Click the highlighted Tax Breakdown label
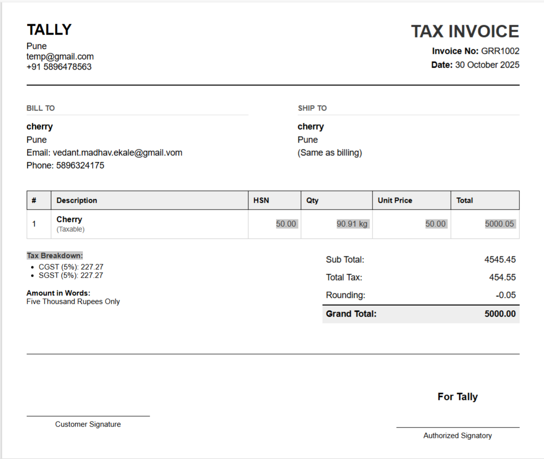 coord(55,256)
